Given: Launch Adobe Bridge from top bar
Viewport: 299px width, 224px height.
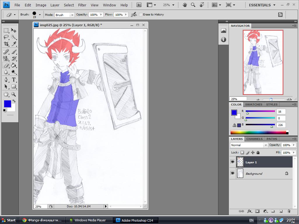Looking at the screenshot, I should click(139, 5).
